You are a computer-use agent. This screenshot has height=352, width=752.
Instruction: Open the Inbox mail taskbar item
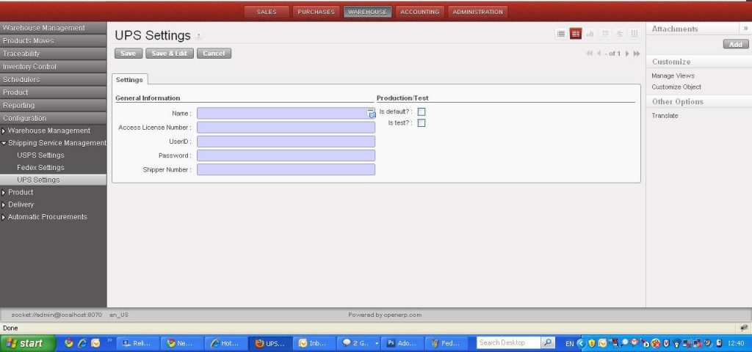tap(314, 343)
